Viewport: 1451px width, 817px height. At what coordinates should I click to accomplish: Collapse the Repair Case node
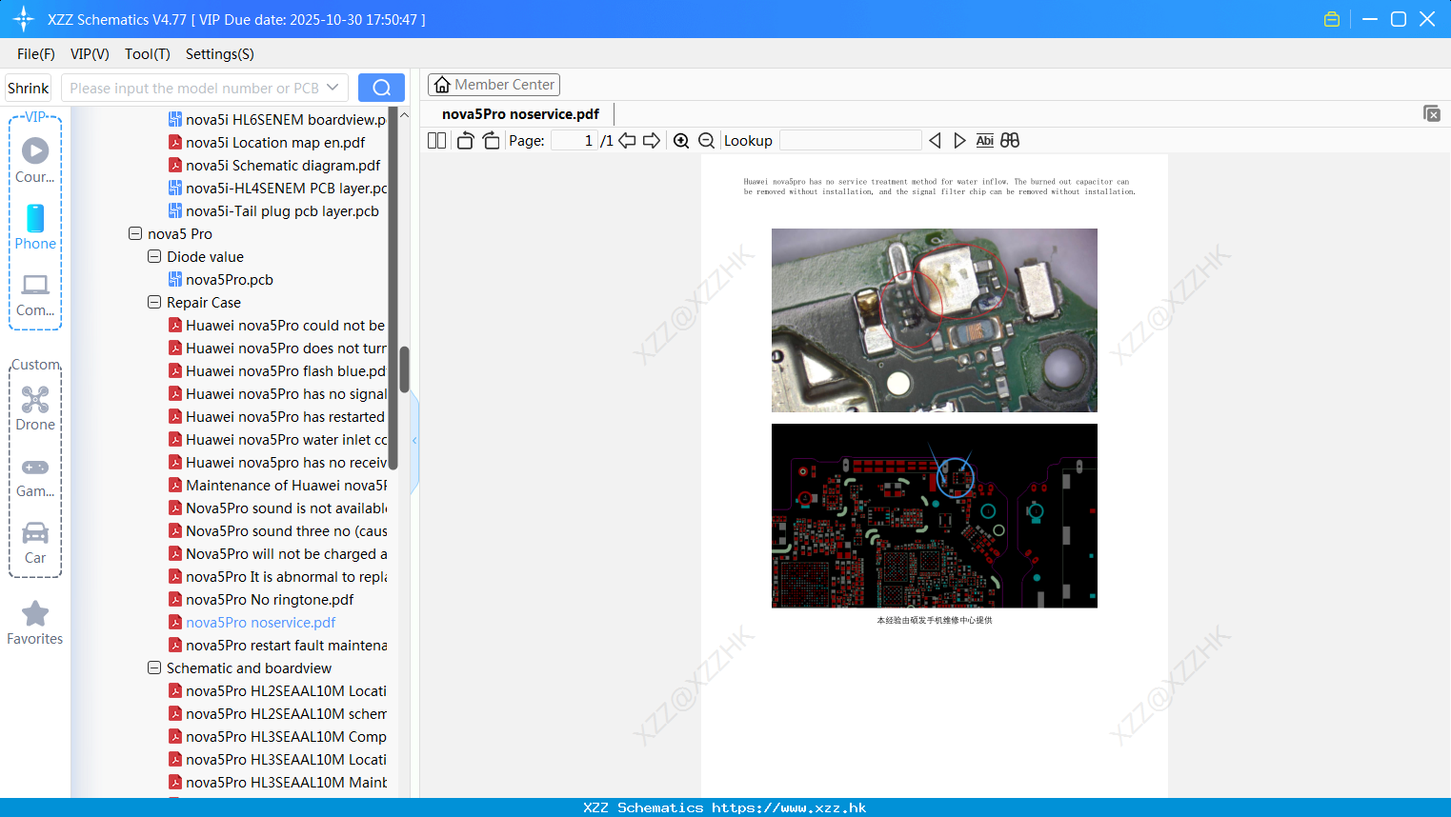[x=154, y=302]
